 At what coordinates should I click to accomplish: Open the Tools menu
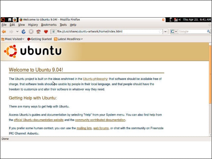click(x=63, y=25)
